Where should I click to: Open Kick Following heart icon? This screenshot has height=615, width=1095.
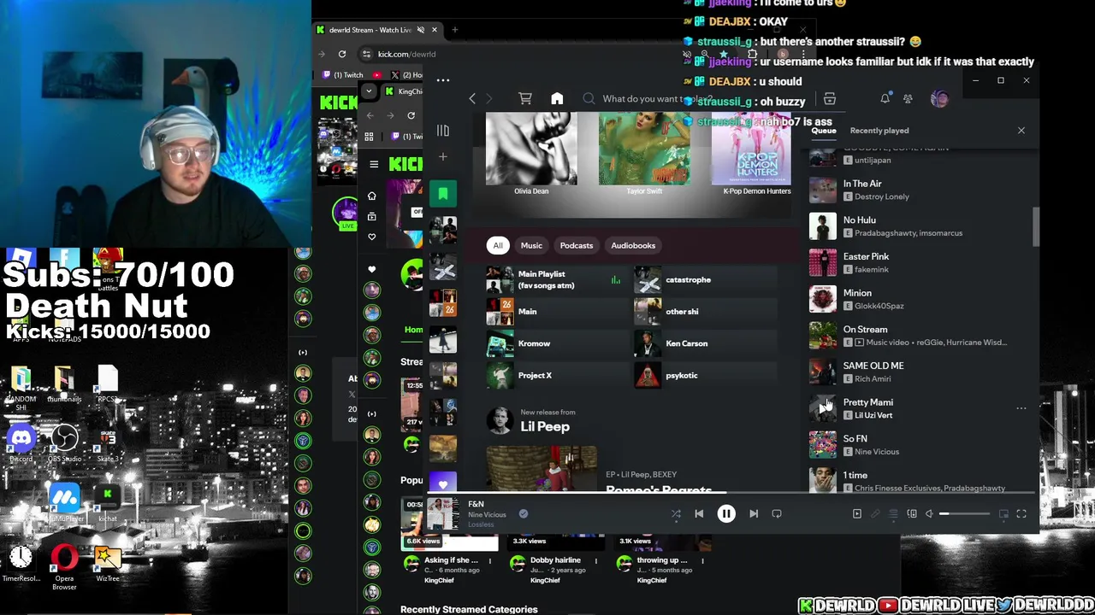[371, 237]
